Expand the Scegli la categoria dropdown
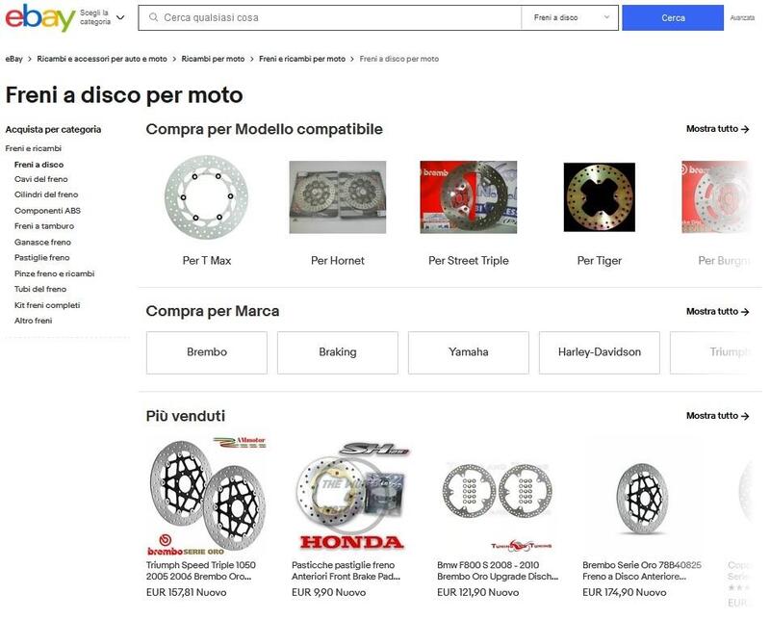This screenshot has width=770, height=620. click(x=103, y=17)
